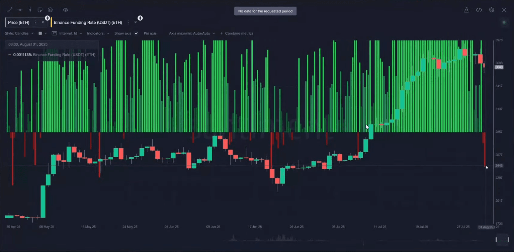Expand the Indicators dropdown
Image resolution: width=514 pixels, height=252 pixels.
point(98,33)
